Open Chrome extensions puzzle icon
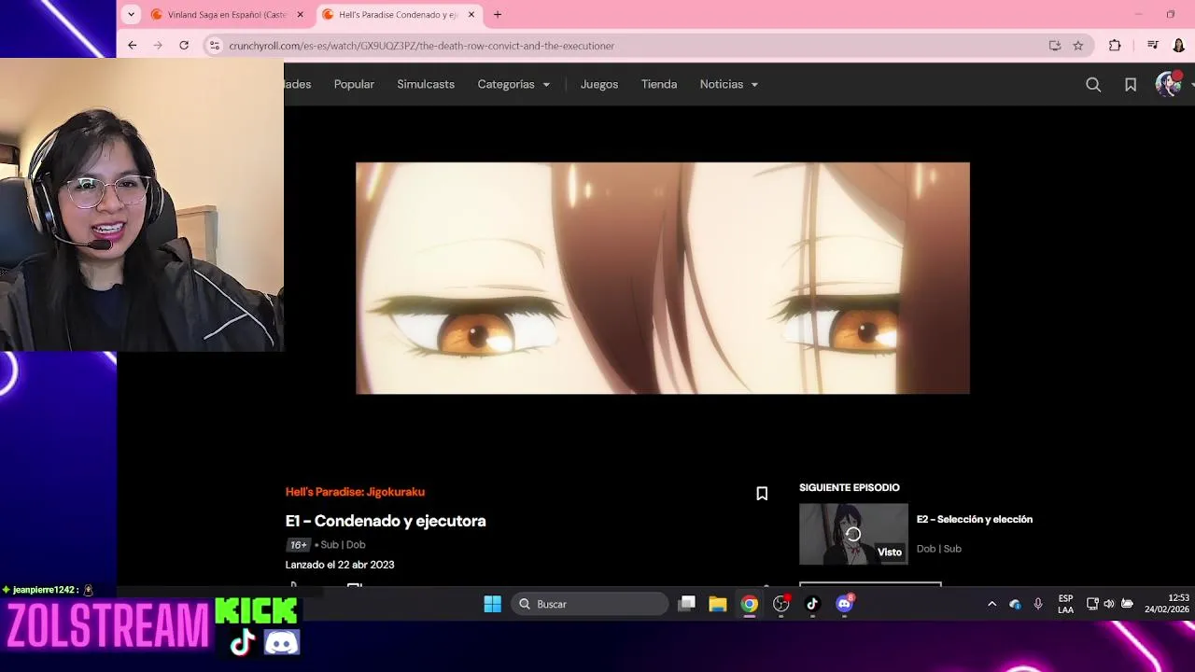The image size is (1195, 672). coord(1115,45)
